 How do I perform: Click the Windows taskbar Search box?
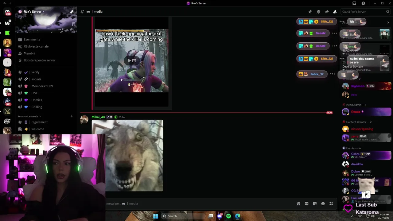(x=183, y=216)
